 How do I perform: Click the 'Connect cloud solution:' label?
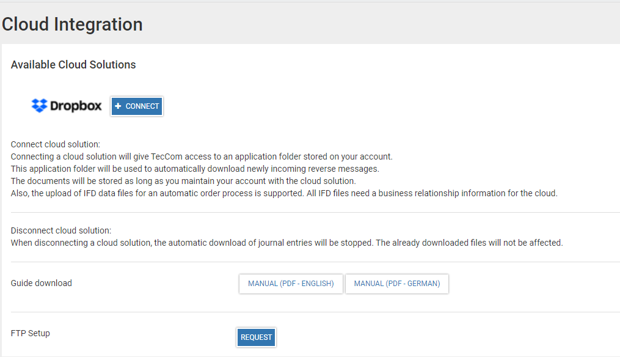coord(55,145)
